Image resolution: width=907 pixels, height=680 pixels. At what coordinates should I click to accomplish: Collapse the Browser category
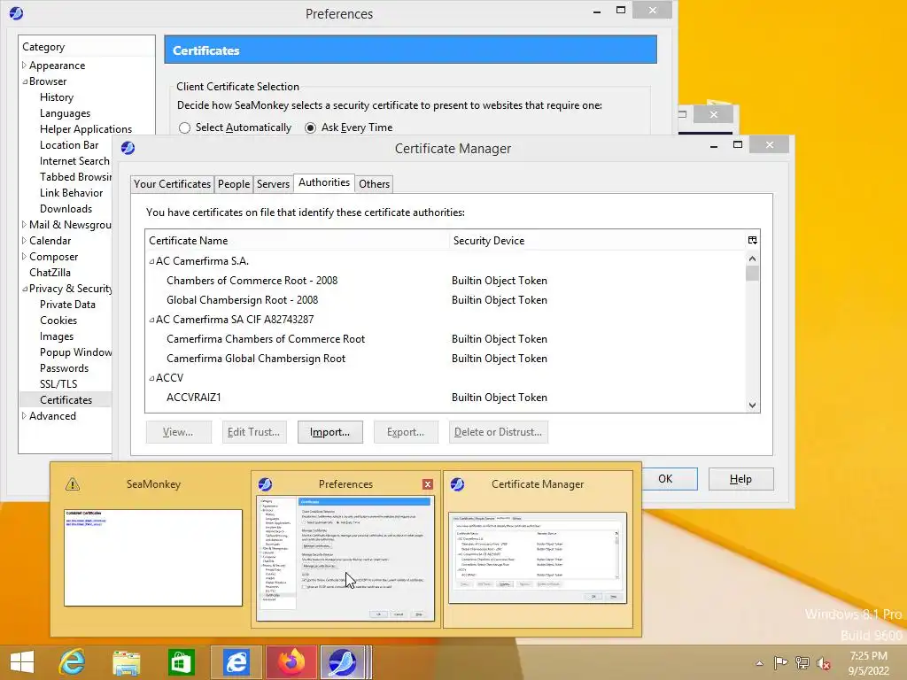click(24, 81)
